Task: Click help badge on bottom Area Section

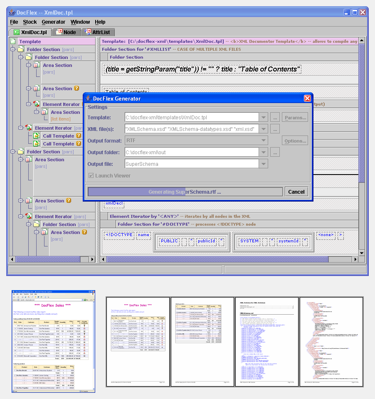Action: coord(84,232)
